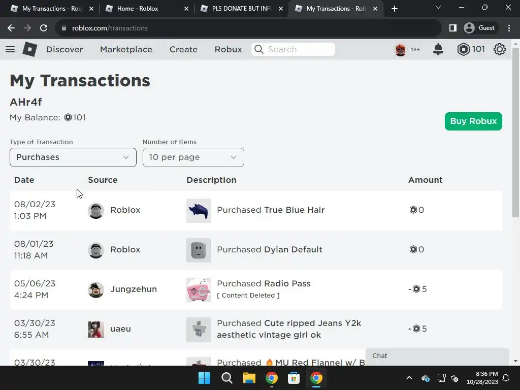Open taskbar Search icon
This screenshot has width=520, height=390.
[x=227, y=378]
